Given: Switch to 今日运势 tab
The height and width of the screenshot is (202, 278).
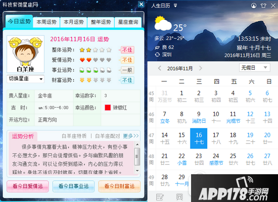Looking at the screenshot, I should [x=19, y=21].
